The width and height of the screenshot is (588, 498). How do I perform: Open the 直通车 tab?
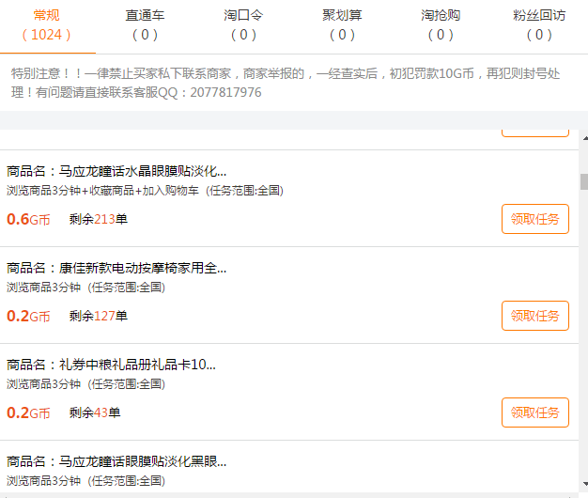[x=144, y=25]
